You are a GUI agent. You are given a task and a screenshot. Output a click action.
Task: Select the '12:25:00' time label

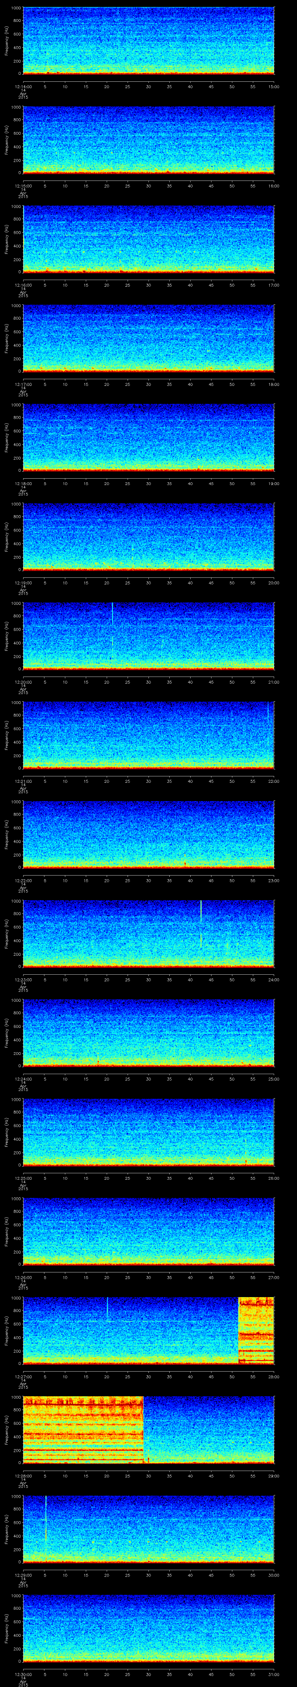23,1178
